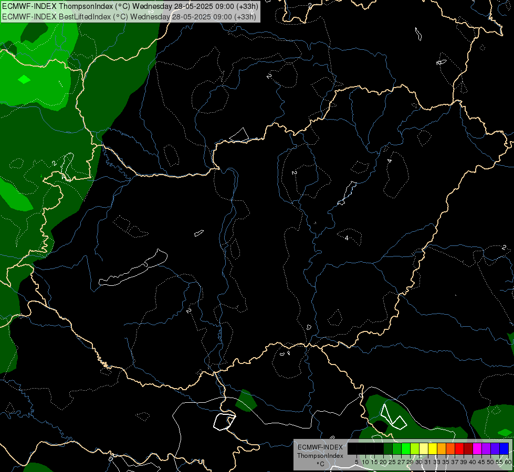The image size is (514, 472).
Task: Select the yellow 31–33 legend swatch
Action: [433, 448]
